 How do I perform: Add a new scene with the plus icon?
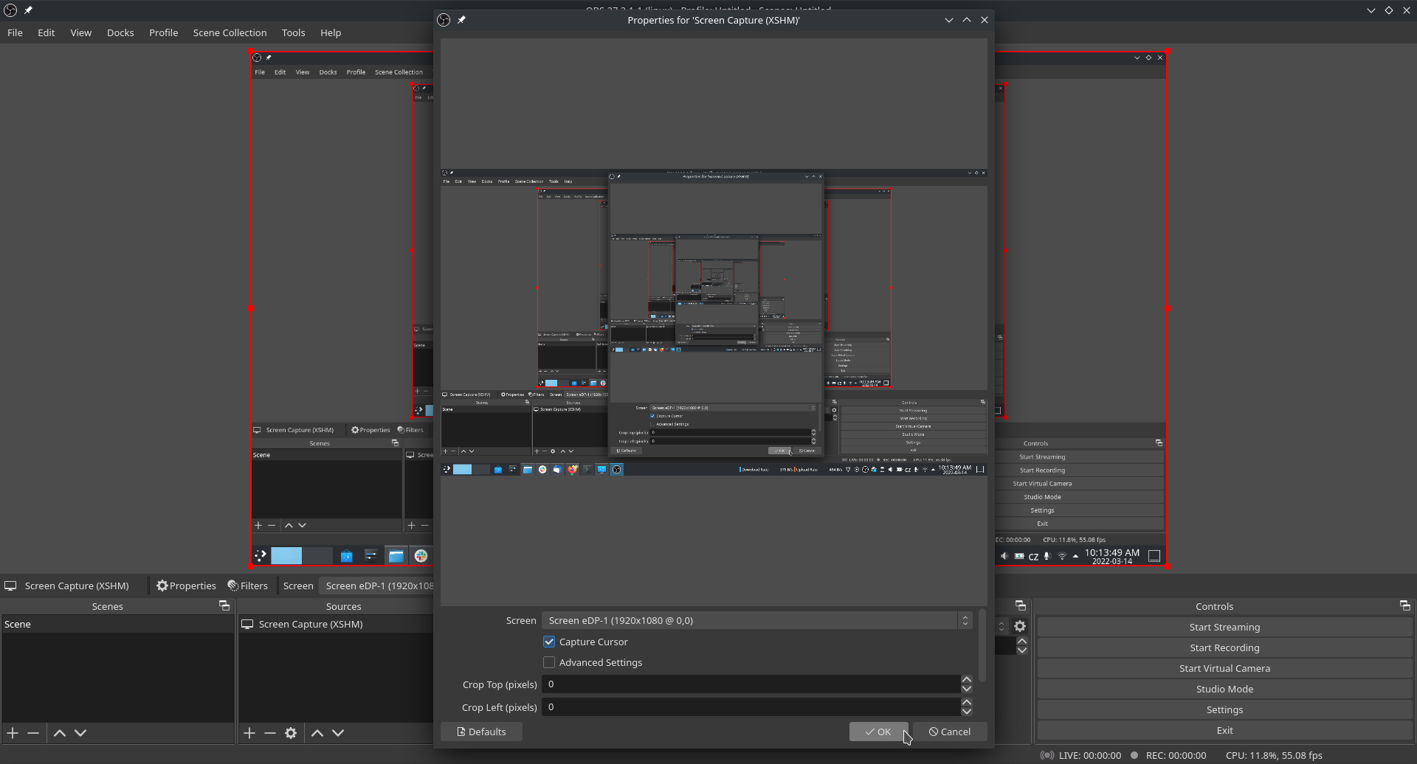[x=13, y=733]
